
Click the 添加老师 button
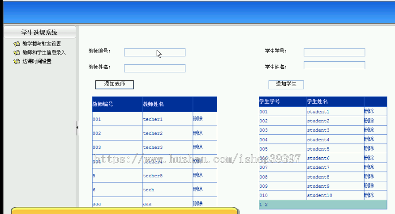click(114, 84)
